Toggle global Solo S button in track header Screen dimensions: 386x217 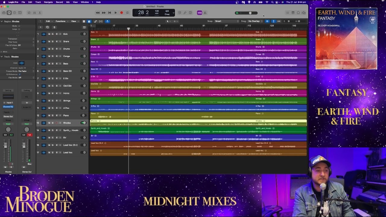(x=54, y=27)
